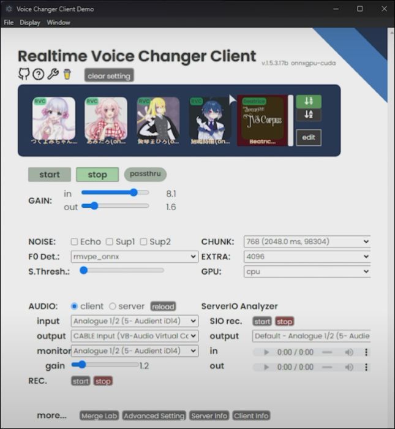
Task: Enable the Echo noise checkbox
Action: 74,241
